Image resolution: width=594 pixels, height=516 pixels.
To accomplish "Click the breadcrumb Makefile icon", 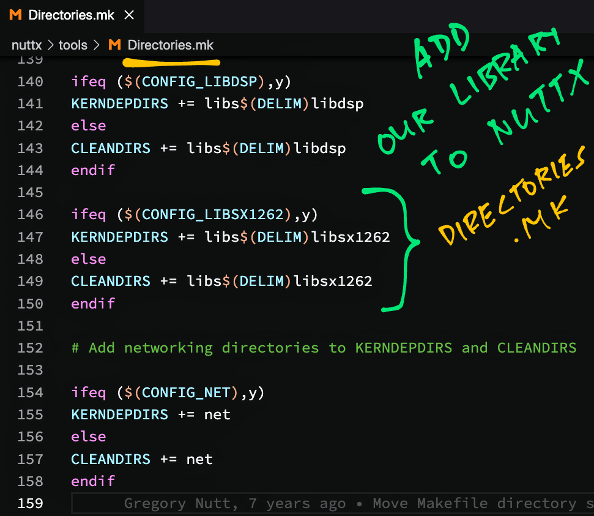I will [x=114, y=45].
